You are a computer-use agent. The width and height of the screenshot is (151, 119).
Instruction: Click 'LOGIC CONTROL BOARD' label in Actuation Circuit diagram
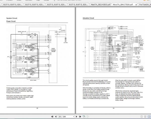(x=92, y=48)
